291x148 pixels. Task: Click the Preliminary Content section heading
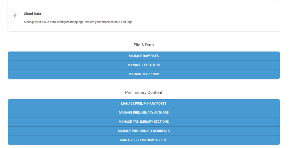[144, 93]
